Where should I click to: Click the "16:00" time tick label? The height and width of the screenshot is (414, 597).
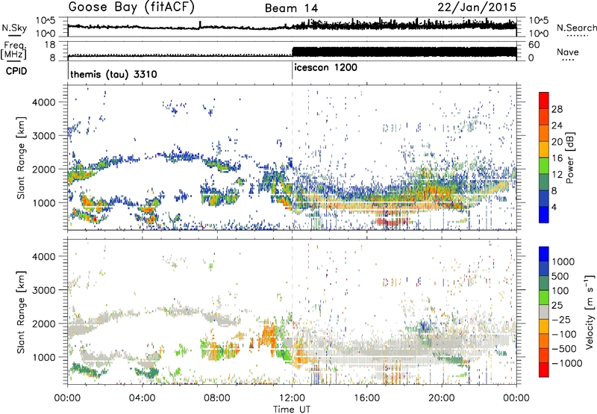366,398
